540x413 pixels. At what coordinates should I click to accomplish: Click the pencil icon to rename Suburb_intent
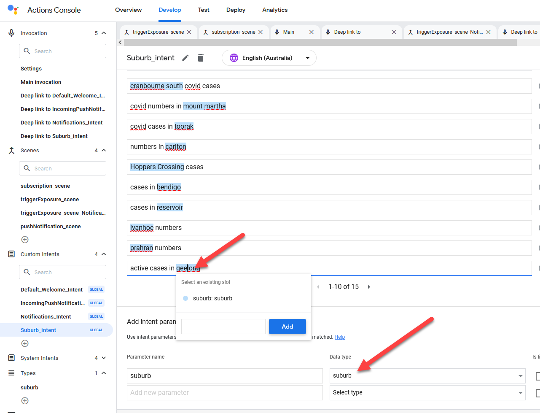coord(185,58)
